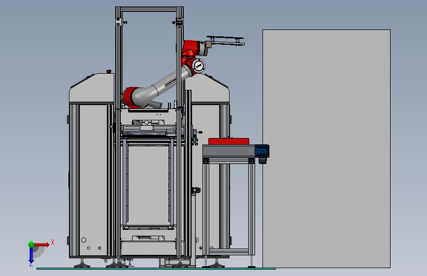Select the central gray door panel of the machine

tap(148, 184)
